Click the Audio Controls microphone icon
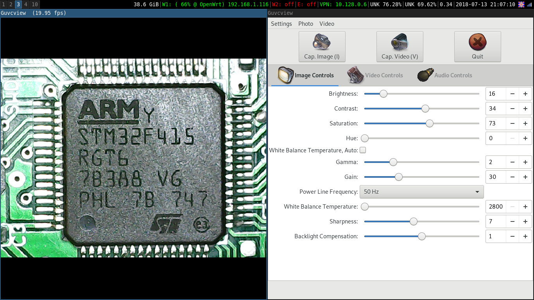Viewport: 534px width, 300px height. pos(425,75)
